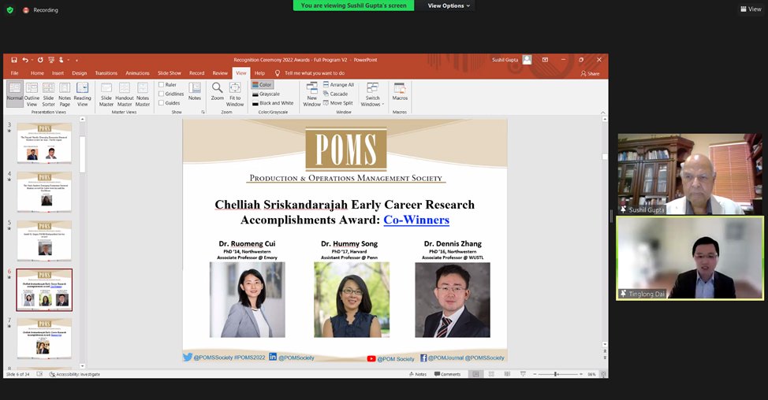The height and width of the screenshot is (400, 768).
Task: Open Macros dialog
Action: pyautogui.click(x=400, y=91)
